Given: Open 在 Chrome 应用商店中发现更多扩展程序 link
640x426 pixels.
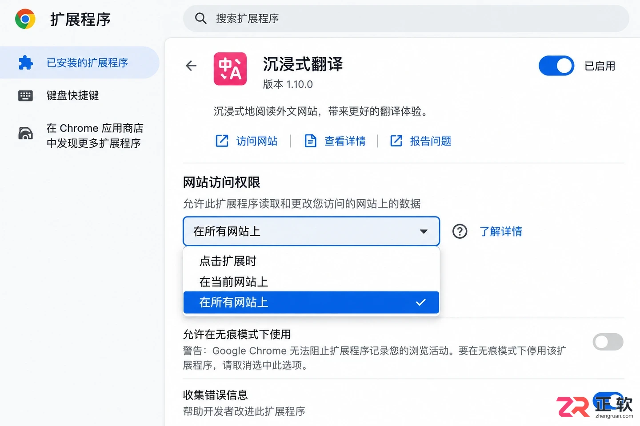Looking at the screenshot, I should (x=95, y=135).
